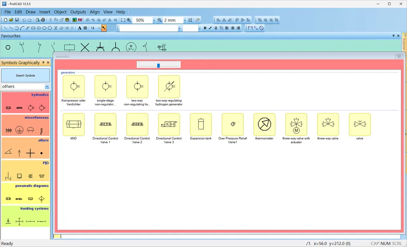
Task: Open the miscellaneous symbol group
Action: (25, 125)
